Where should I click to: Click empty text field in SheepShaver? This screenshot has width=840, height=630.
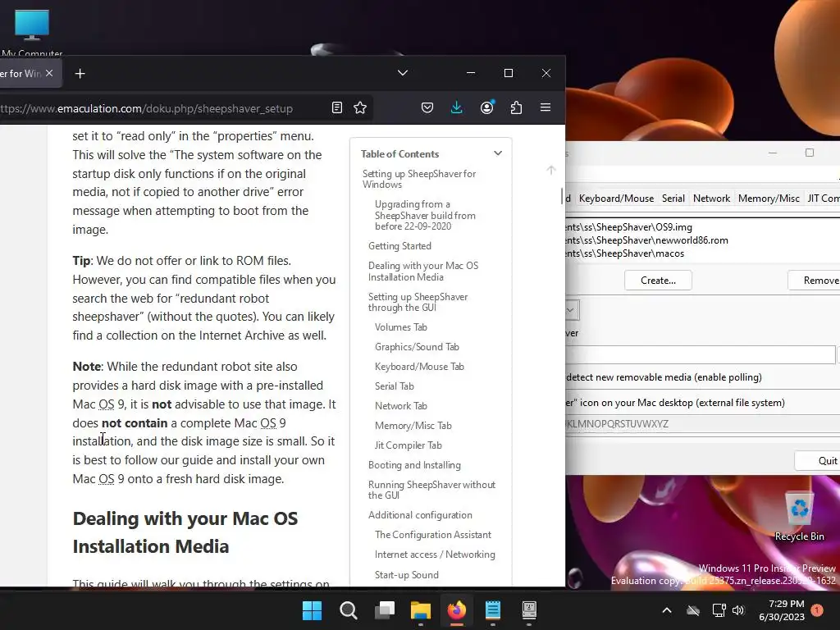[701, 354]
